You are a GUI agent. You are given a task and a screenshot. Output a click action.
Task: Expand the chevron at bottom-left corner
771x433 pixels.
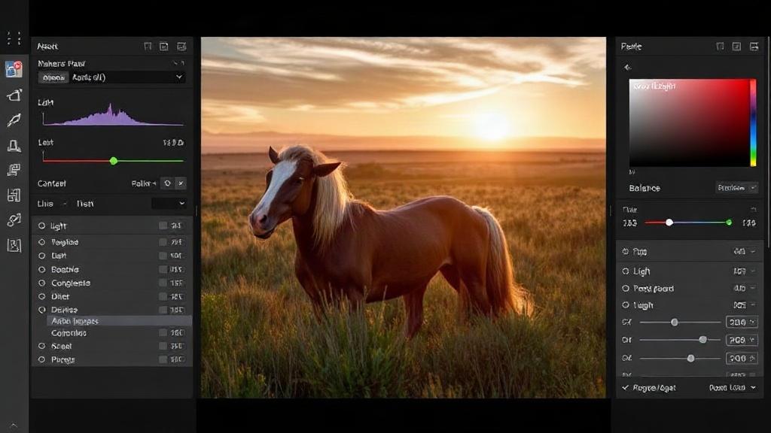[x=14, y=425]
